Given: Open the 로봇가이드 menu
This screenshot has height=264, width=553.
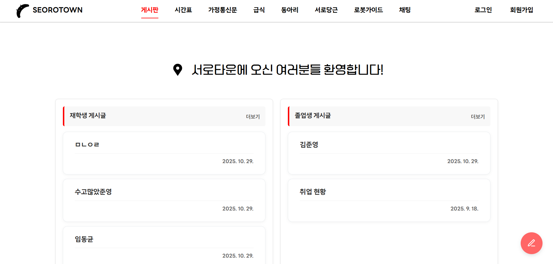Looking at the screenshot, I should click(x=368, y=10).
